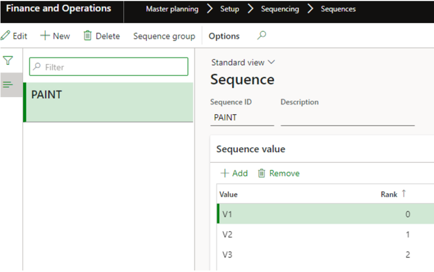
Task: Go to Master planning breadcrumb
Action: point(172,9)
